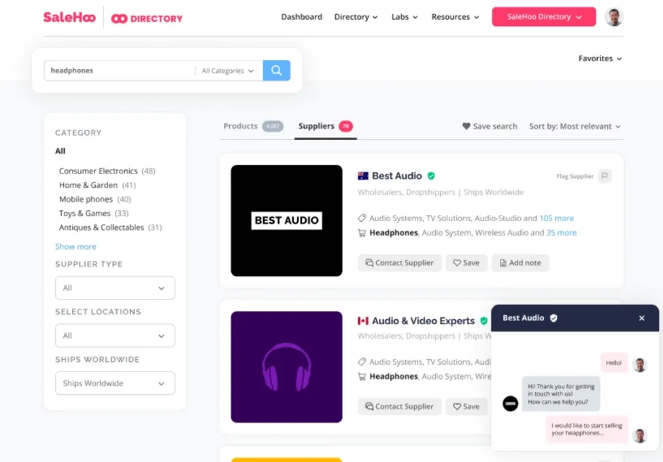663x462 pixels.
Task: Open the SaleHoo Directory pink dropdown
Action: tap(544, 17)
